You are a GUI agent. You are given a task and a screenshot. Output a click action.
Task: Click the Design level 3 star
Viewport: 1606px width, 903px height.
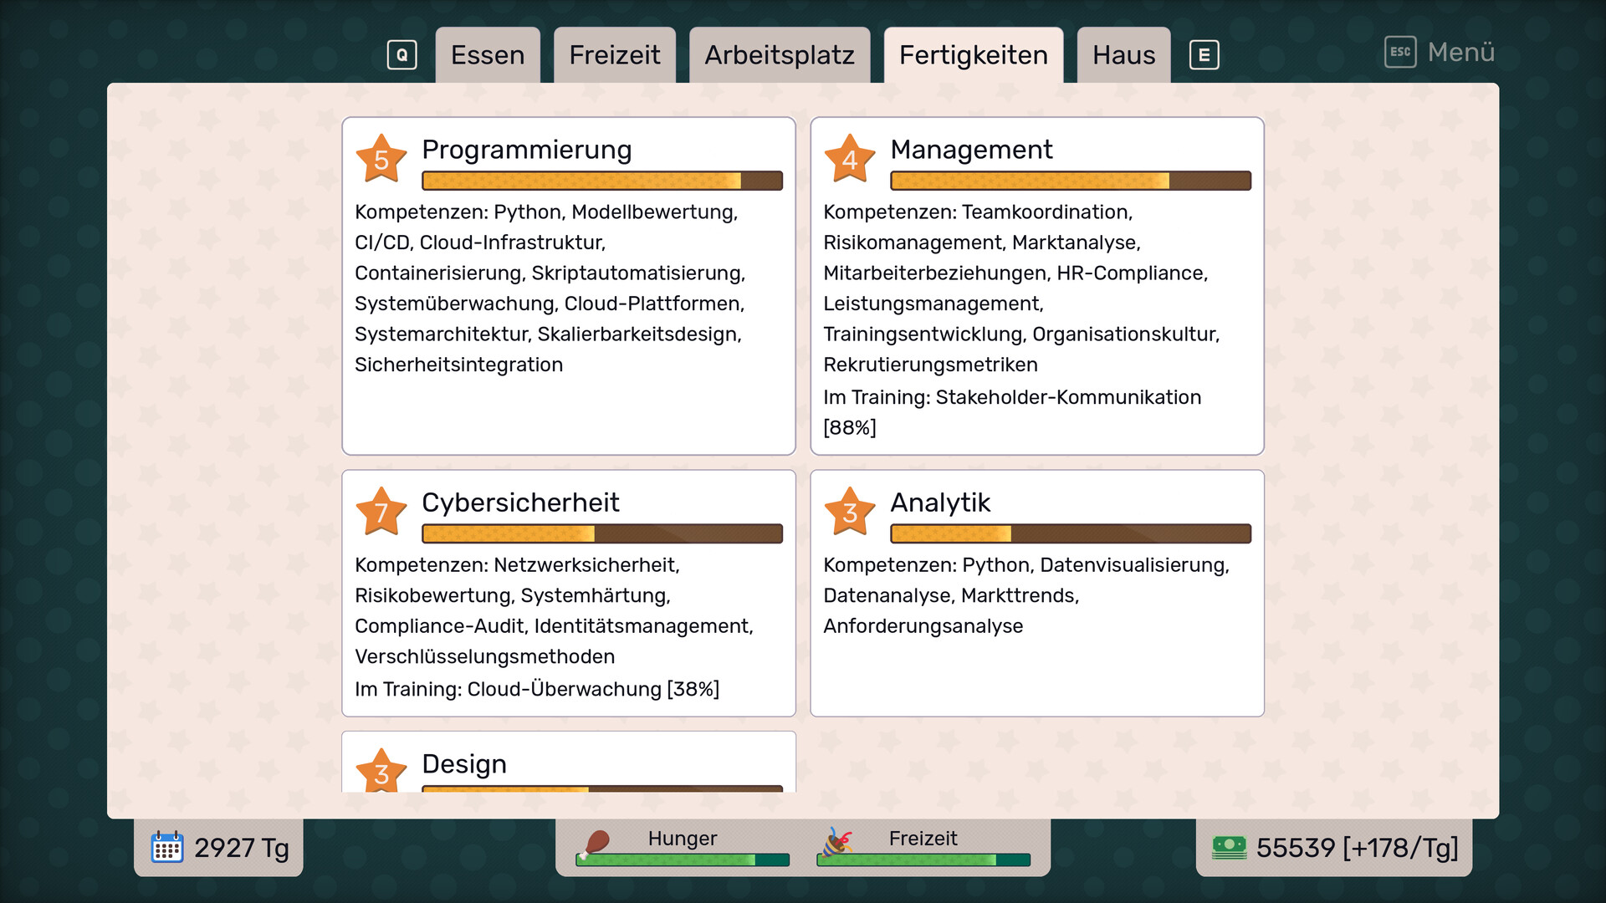(x=381, y=772)
